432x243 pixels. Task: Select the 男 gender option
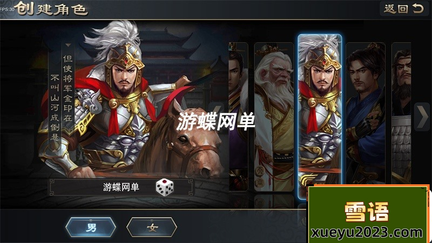pyautogui.click(x=91, y=227)
